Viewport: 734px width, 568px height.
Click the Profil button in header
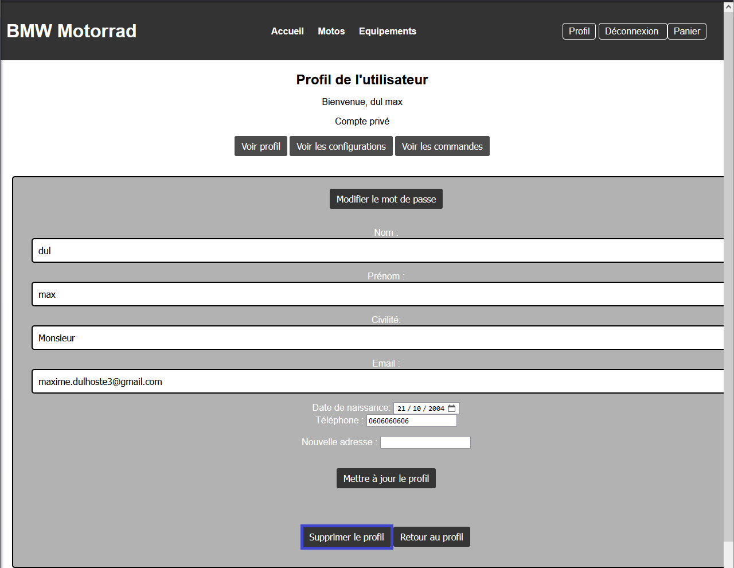(x=579, y=31)
